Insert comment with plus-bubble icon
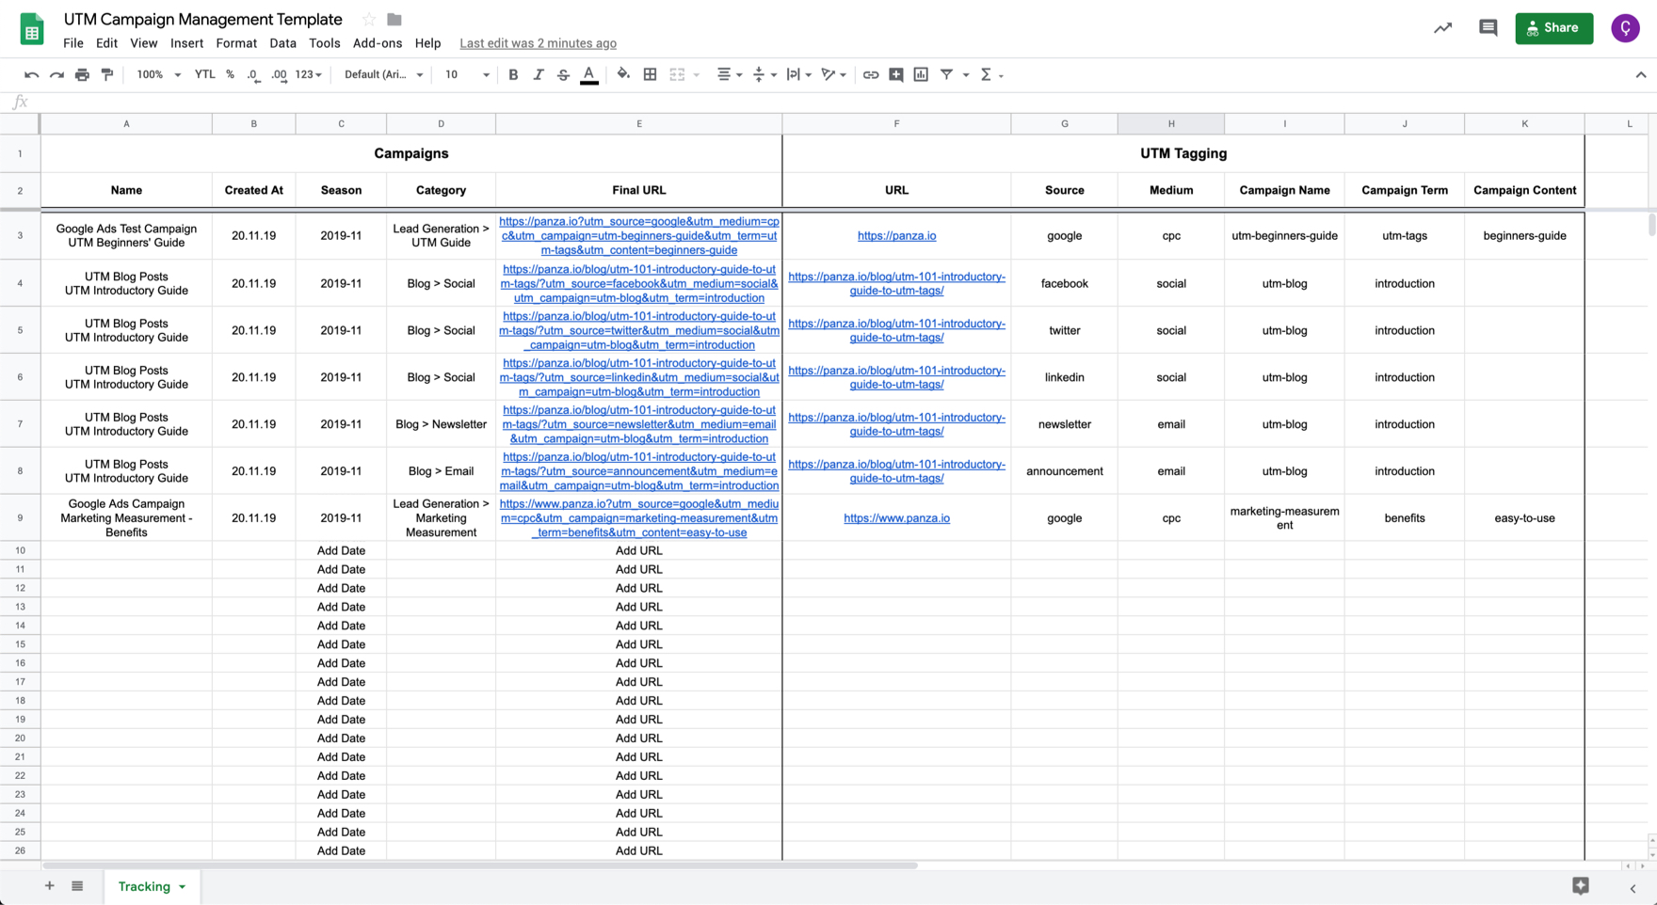 click(x=896, y=74)
